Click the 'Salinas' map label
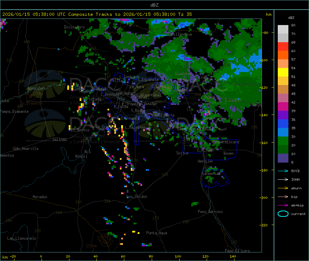309x261 pixels. click(x=59, y=139)
